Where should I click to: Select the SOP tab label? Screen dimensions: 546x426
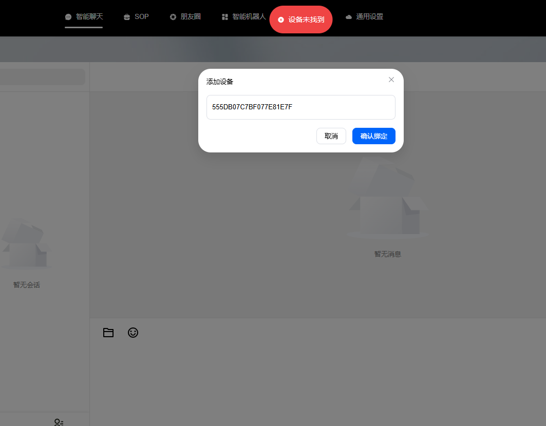point(142,16)
